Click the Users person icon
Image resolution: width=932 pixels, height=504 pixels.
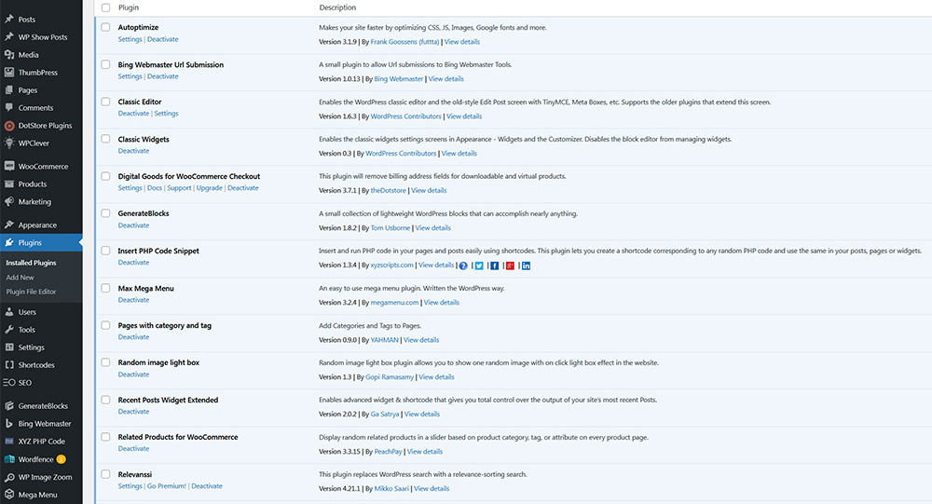tap(9, 311)
